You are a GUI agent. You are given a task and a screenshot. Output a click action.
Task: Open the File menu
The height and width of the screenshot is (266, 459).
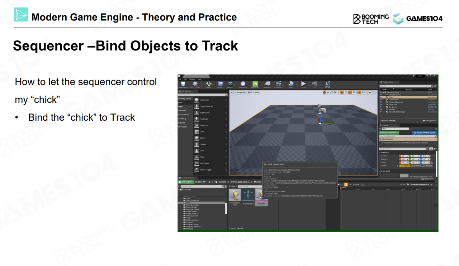point(180,79)
